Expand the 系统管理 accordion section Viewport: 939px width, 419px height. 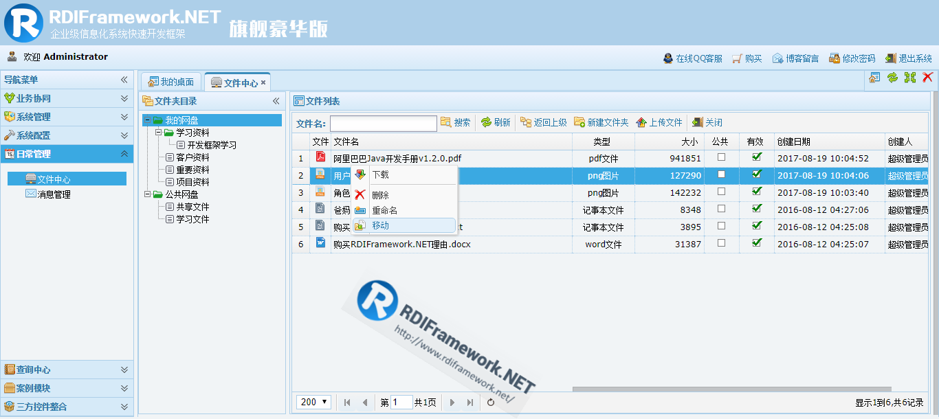coord(124,117)
